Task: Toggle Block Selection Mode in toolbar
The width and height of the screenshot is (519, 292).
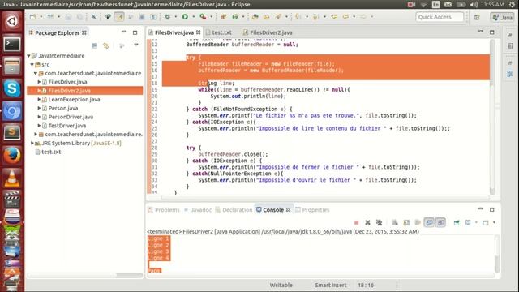Action: (142, 17)
